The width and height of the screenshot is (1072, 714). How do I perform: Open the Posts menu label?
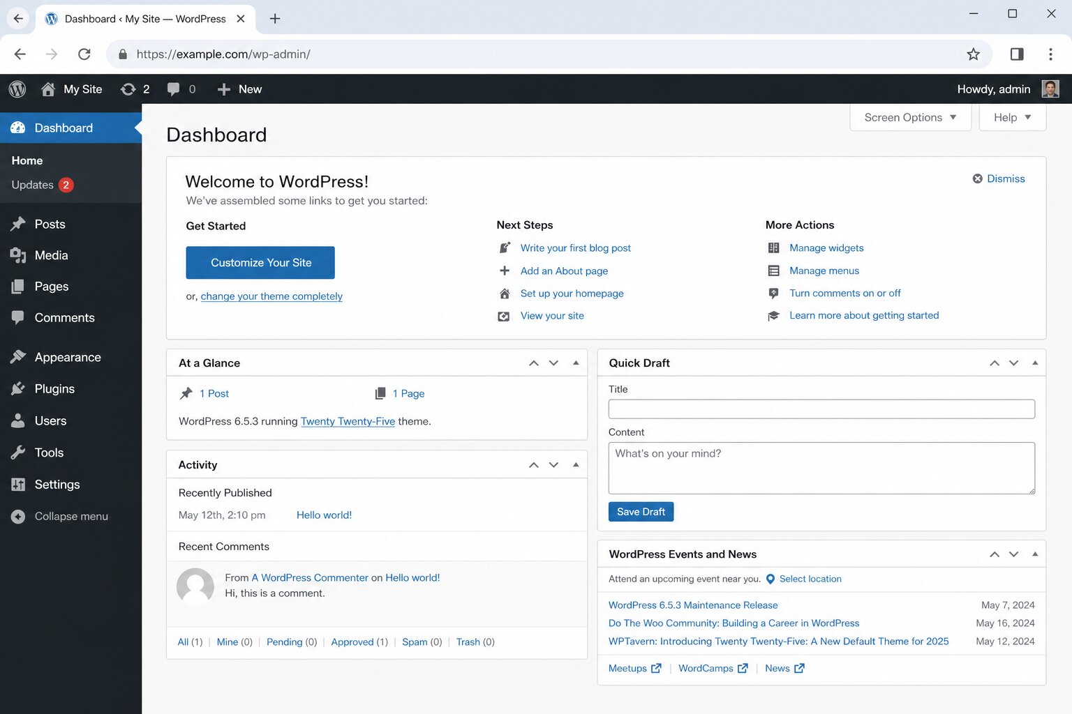pyautogui.click(x=50, y=224)
